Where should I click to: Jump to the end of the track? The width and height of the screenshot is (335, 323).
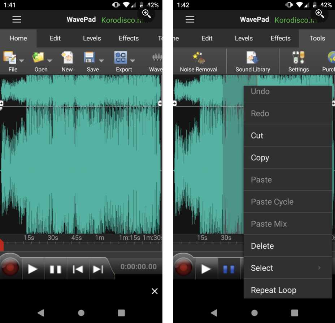[98, 269]
